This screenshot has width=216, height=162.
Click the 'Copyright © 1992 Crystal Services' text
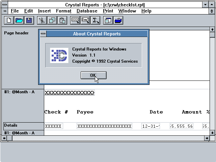click(105, 61)
